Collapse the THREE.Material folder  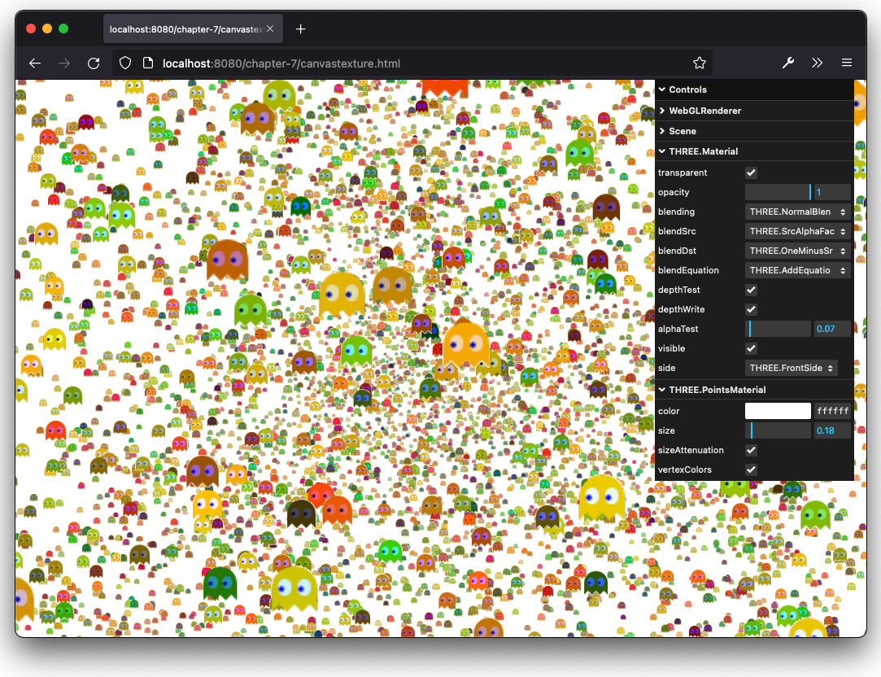pos(754,151)
